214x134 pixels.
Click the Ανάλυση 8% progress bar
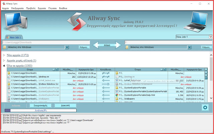click(40, 110)
